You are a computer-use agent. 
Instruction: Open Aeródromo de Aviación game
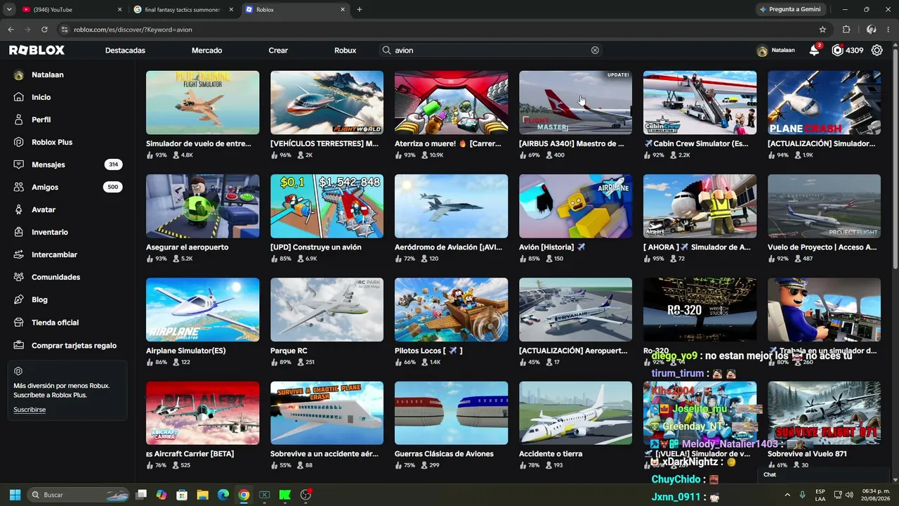tap(451, 206)
